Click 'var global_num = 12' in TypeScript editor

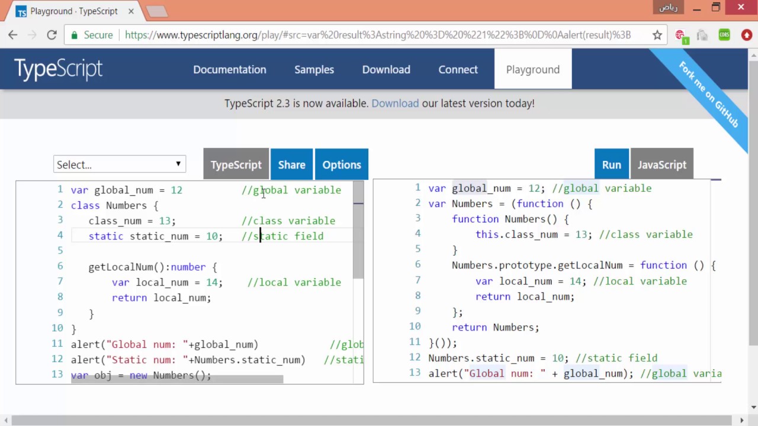click(127, 190)
